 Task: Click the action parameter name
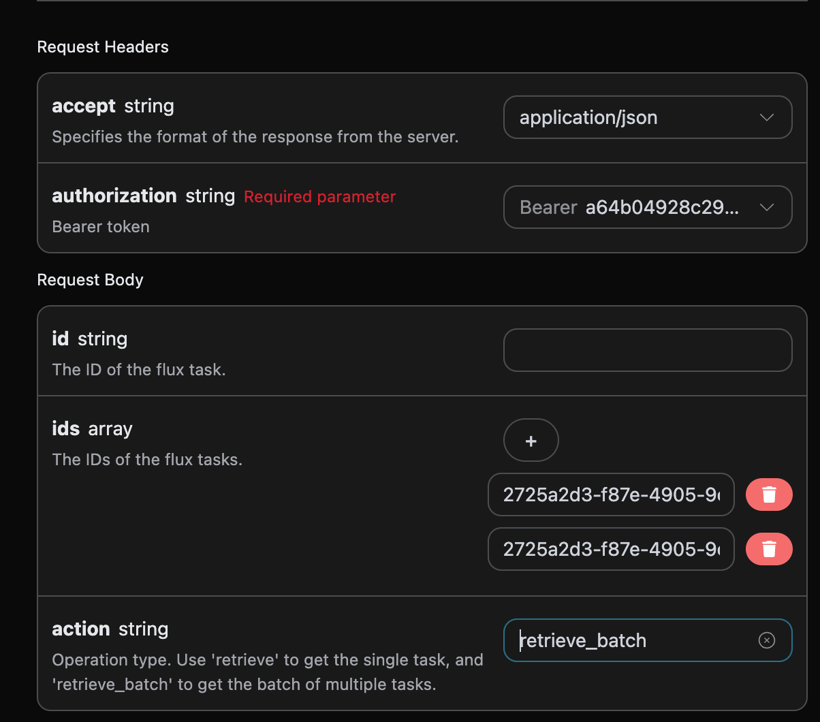click(80, 629)
